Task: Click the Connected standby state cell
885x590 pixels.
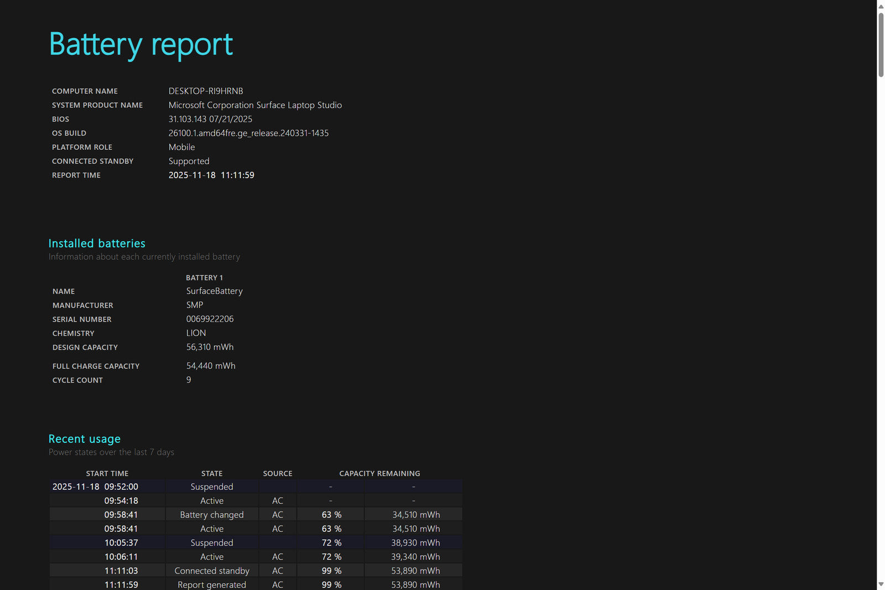Action: point(212,571)
